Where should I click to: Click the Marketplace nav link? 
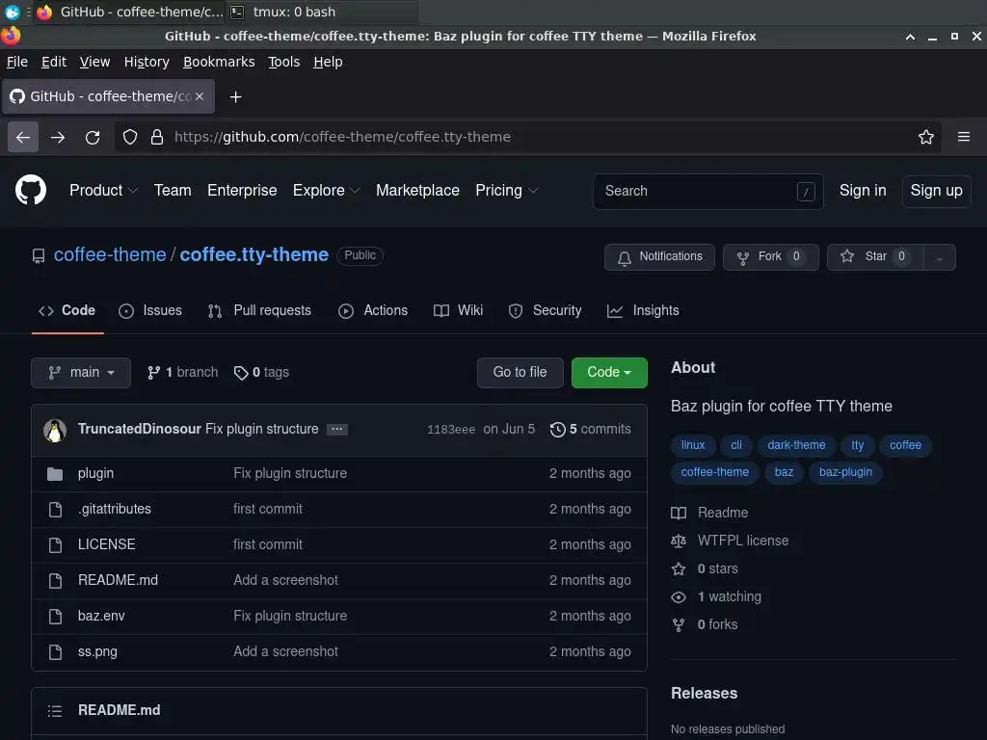point(417,190)
